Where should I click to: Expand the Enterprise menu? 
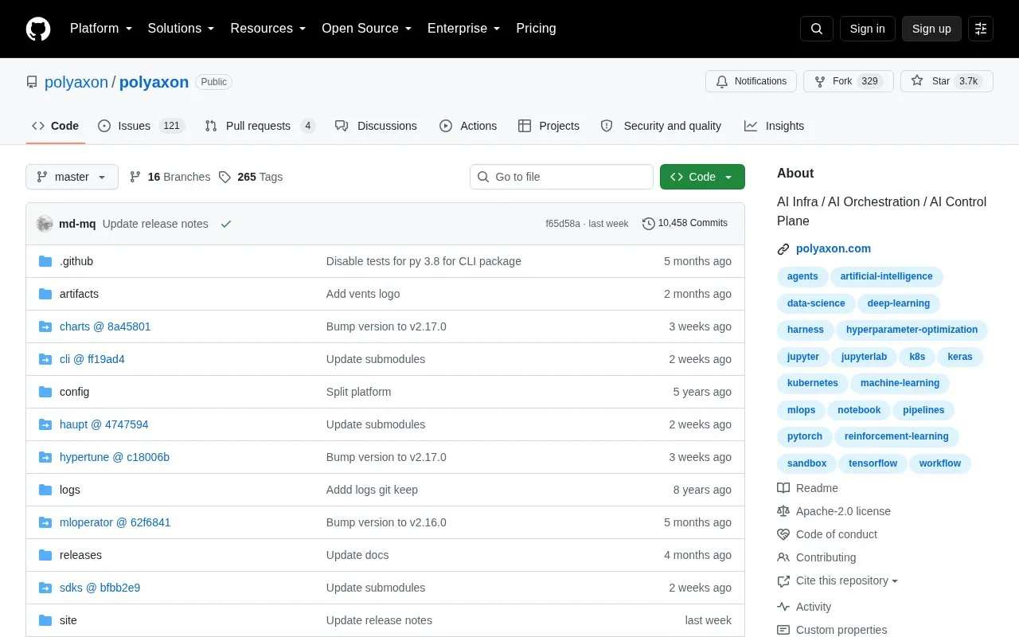click(x=464, y=29)
